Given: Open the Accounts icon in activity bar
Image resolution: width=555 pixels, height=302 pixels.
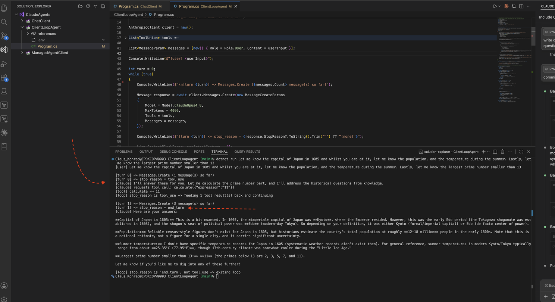Looking at the screenshot, I should 4,286.
